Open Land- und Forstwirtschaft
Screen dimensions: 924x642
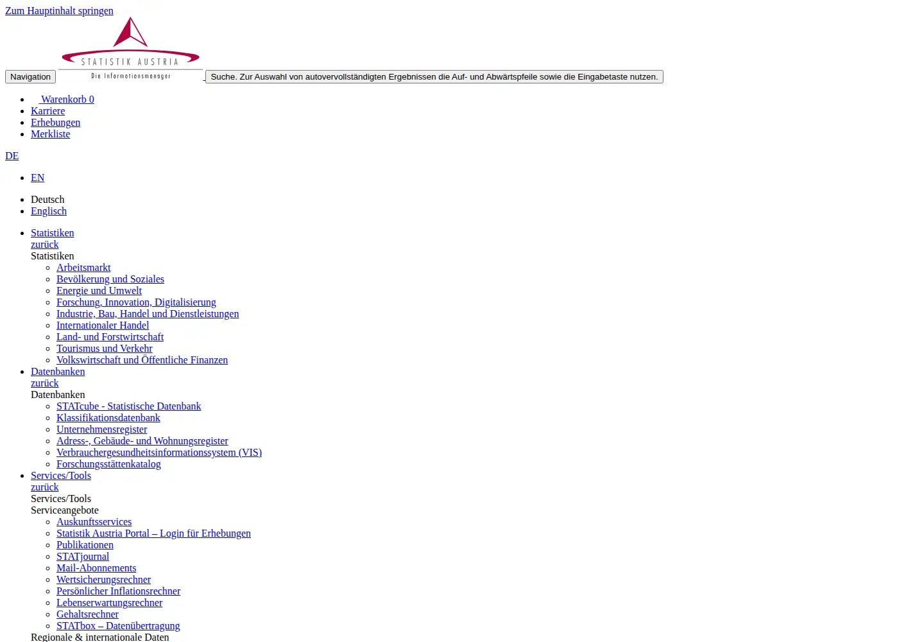click(110, 337)
